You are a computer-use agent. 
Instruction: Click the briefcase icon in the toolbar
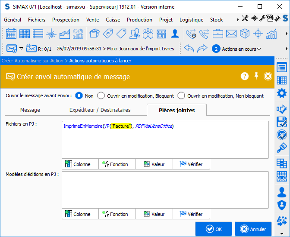click(x=218, y=34)
